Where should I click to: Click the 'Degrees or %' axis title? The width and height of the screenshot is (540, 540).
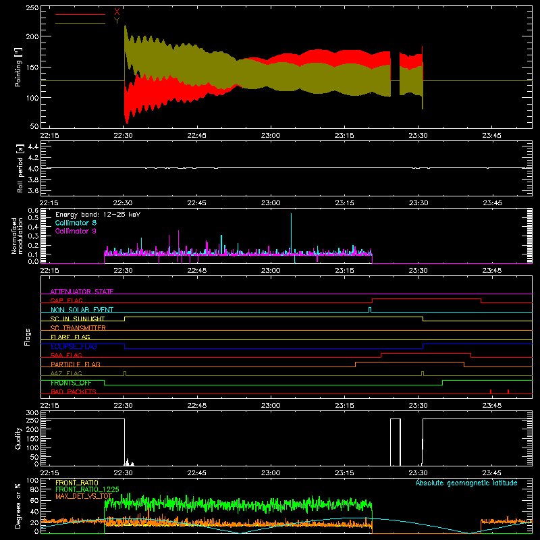click(x=18, y=506)
